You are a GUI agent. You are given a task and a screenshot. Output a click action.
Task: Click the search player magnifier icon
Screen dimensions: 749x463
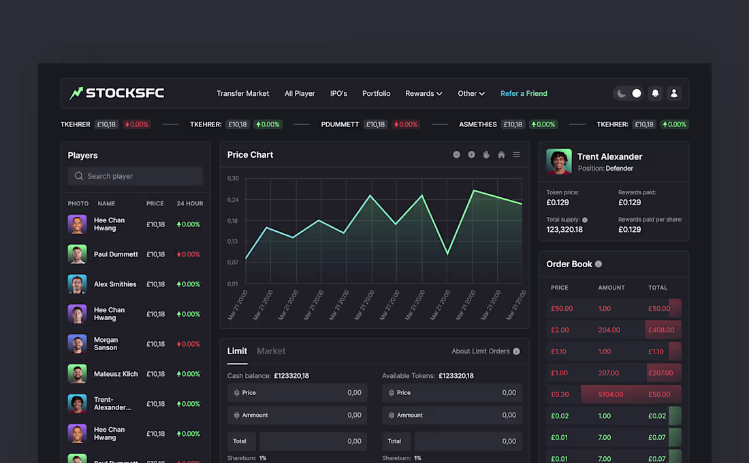(x=78, y=176)
